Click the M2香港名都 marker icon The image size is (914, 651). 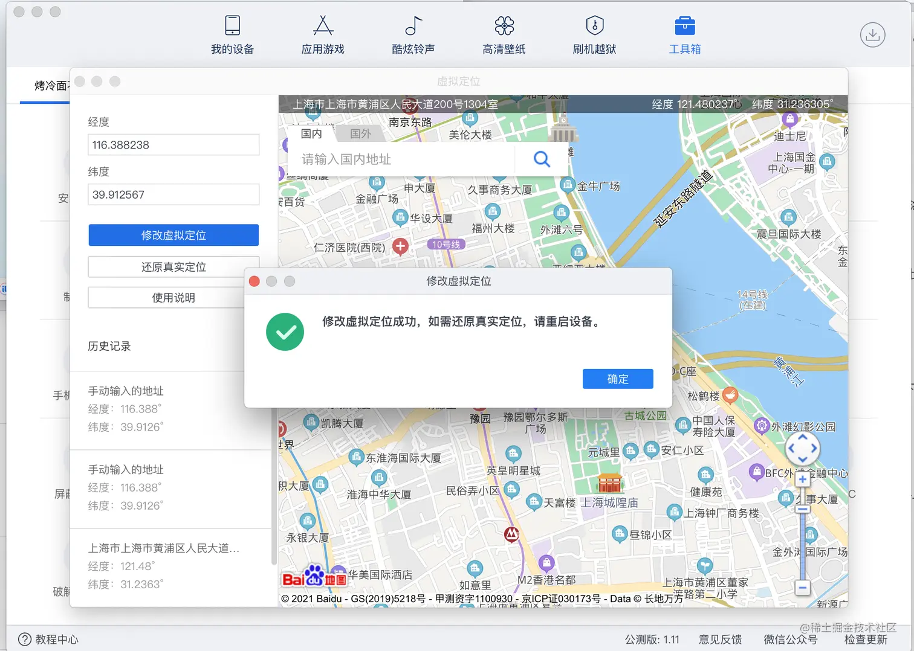(x=546, y=563)
